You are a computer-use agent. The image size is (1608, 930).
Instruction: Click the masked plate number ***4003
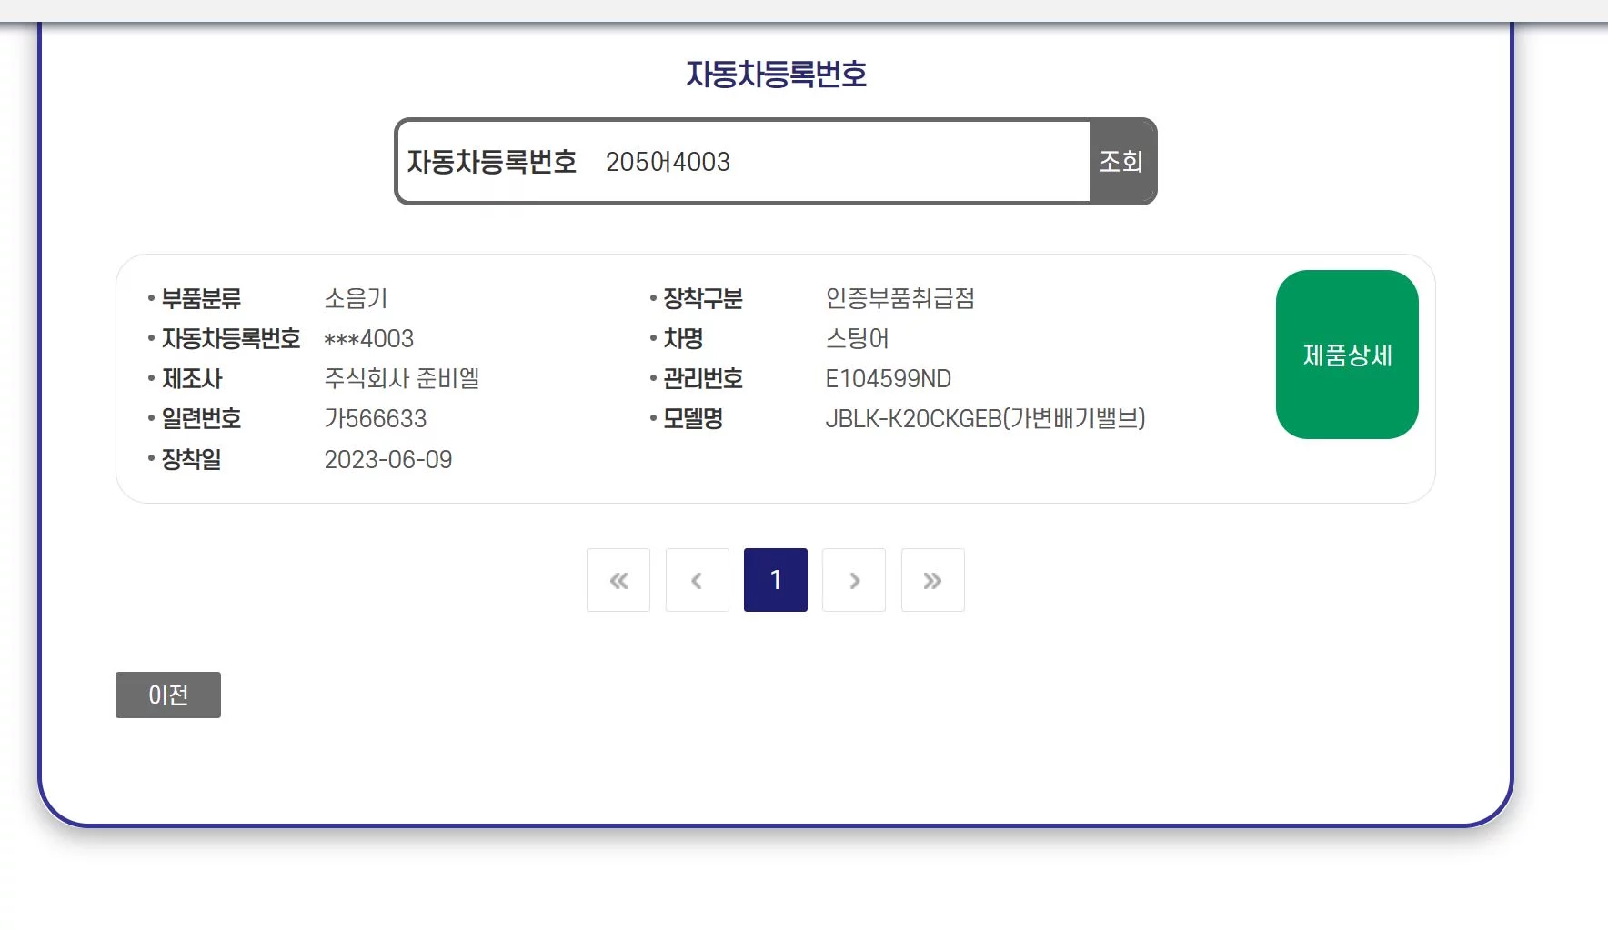tap(369, 339)
